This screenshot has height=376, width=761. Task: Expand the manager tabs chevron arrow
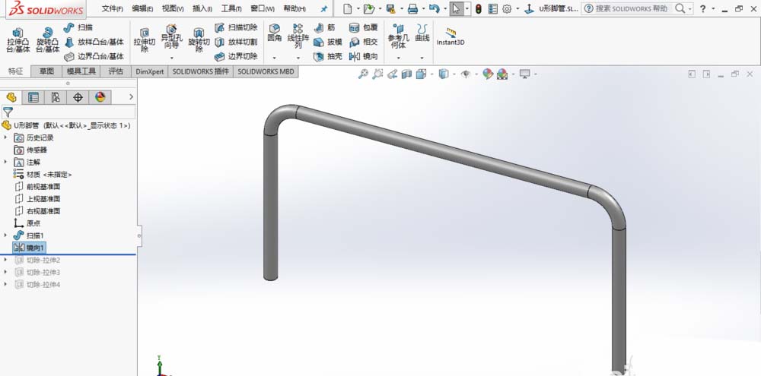pyautogui.click(x=131, y=97)
